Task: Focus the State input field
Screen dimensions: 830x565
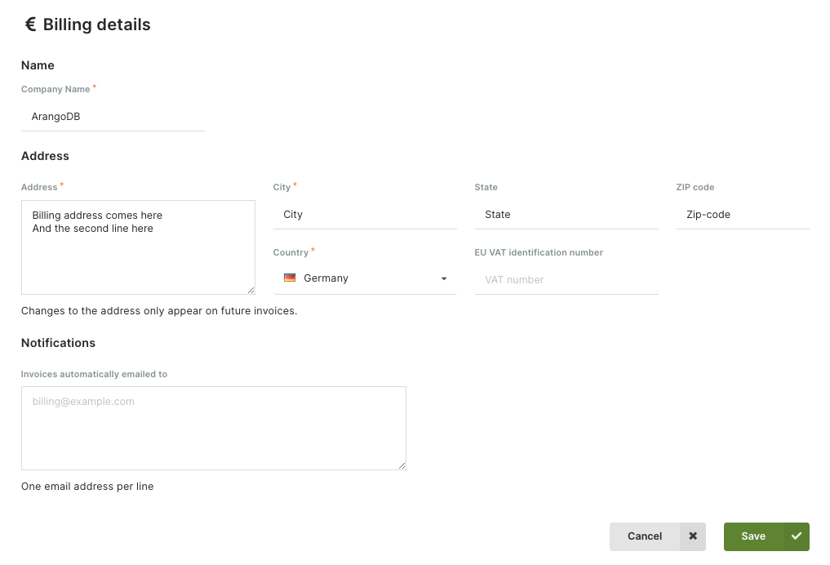Action: 566,215
